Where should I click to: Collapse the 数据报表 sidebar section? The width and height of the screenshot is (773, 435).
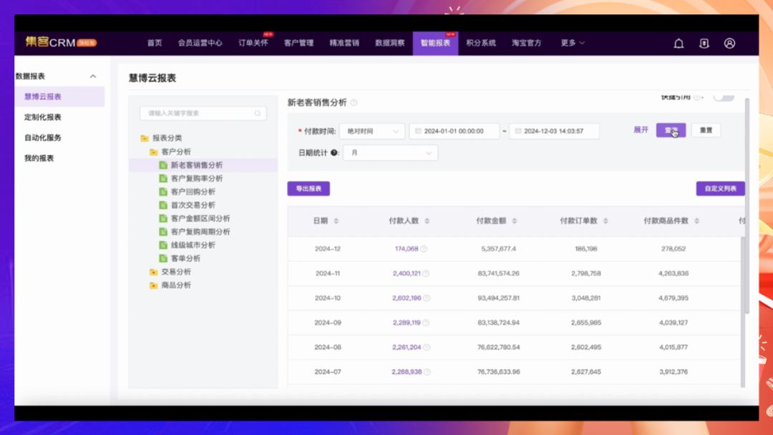pos(92,77)
